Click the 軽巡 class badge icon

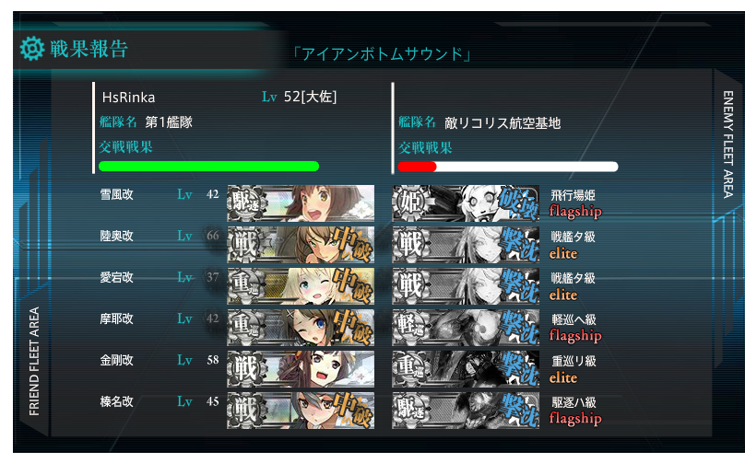tap(410, 328)
